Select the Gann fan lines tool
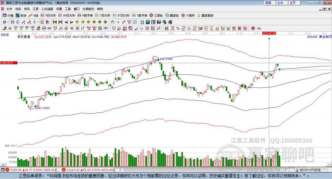Screen dimensions: 332x179 click(x=119, y=28)
